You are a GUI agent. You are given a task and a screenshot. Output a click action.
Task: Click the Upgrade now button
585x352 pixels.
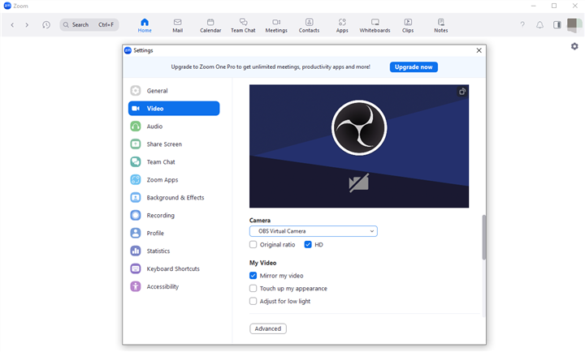click(x=414, y=67)
